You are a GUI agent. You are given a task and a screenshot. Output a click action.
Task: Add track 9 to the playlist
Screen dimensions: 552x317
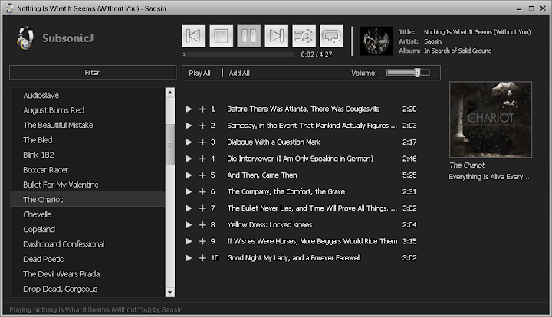[x=202, y=241]
